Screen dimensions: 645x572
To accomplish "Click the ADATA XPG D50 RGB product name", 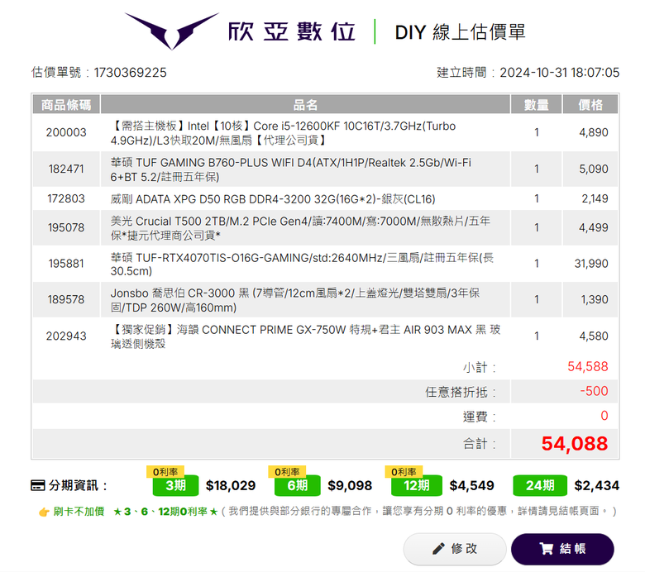I will [x=273, y=199].
